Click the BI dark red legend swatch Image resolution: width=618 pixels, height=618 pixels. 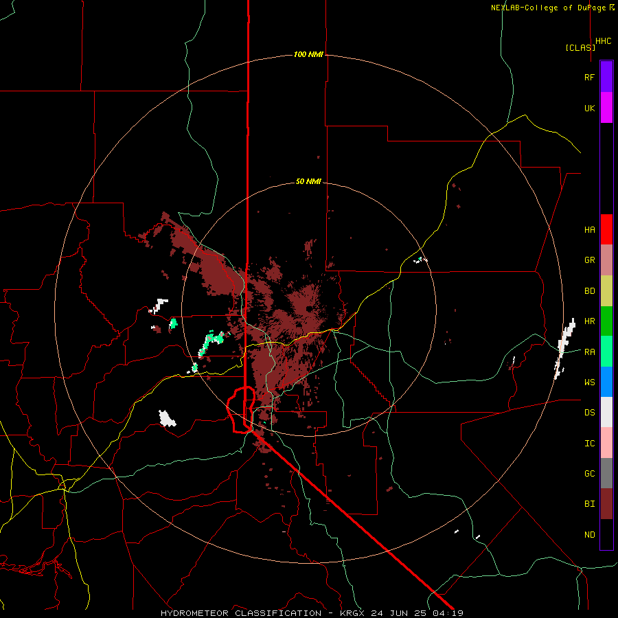pyautogui.click(x=606, y=504)
